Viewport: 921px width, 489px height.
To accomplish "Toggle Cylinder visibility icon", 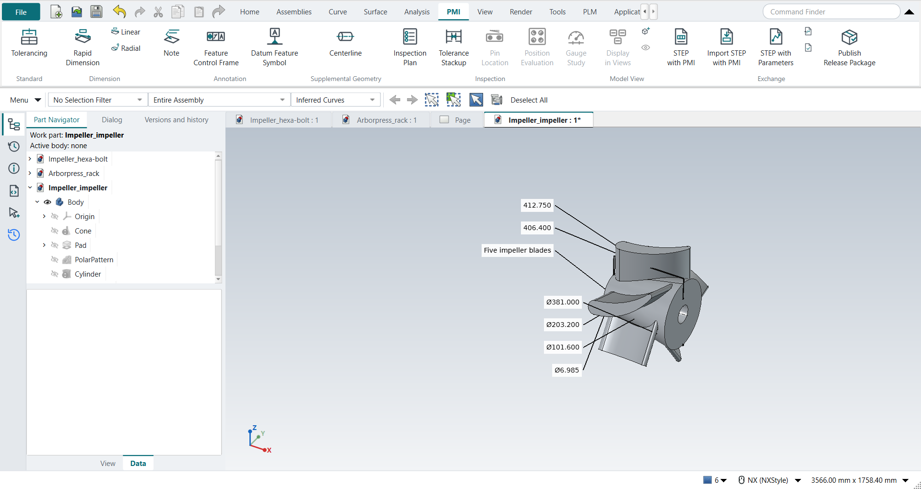I will 55,274.
